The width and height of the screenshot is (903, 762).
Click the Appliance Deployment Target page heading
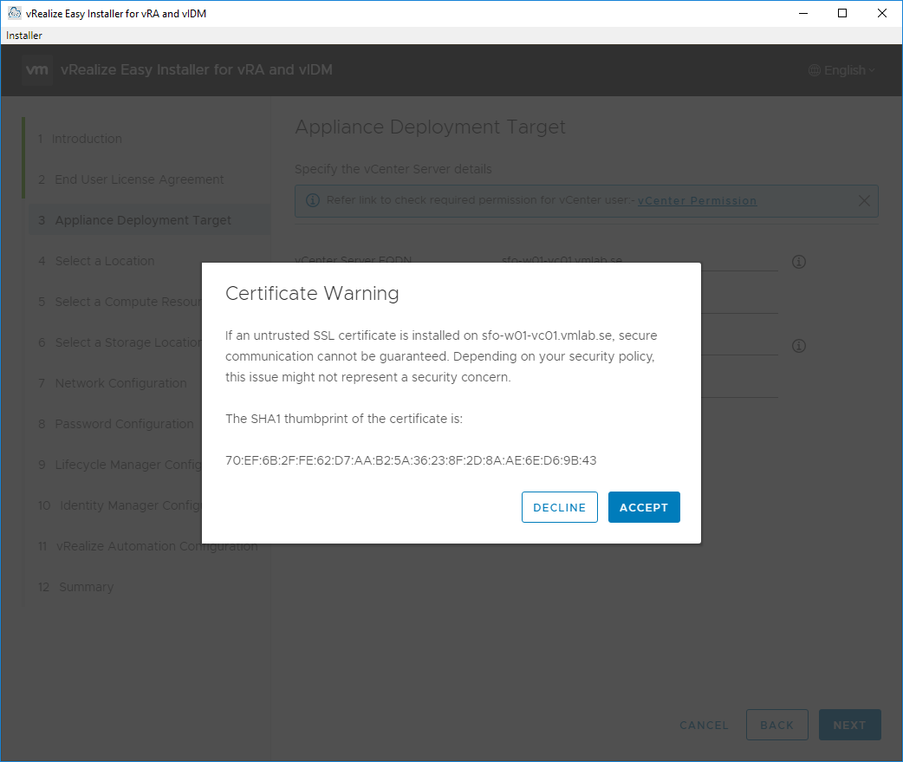(x=430, y=127)
